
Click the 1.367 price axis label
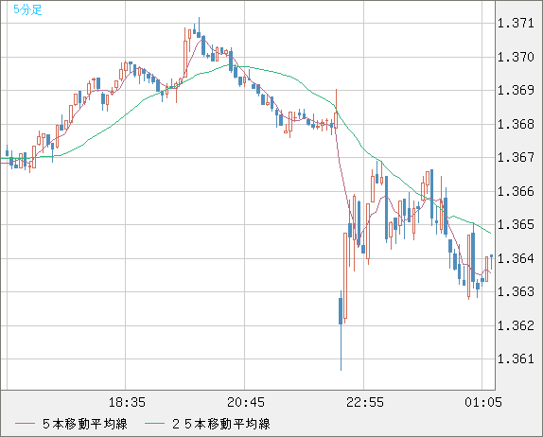click(516, 158)
